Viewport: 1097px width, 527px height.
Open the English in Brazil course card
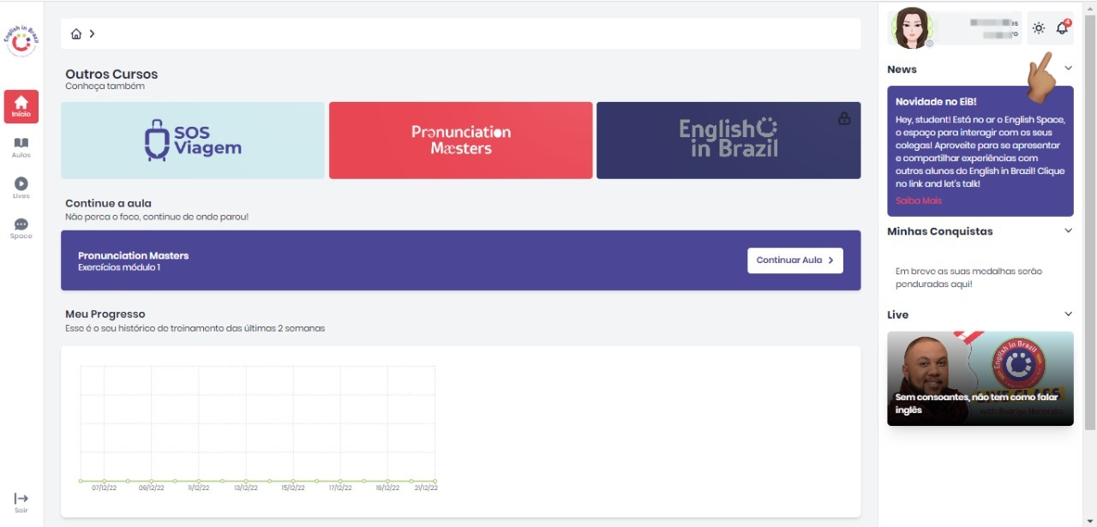(728, 141)
